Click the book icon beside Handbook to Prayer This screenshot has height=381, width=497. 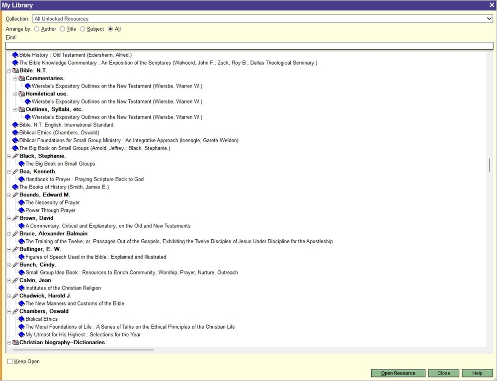[x=22, y=179]
